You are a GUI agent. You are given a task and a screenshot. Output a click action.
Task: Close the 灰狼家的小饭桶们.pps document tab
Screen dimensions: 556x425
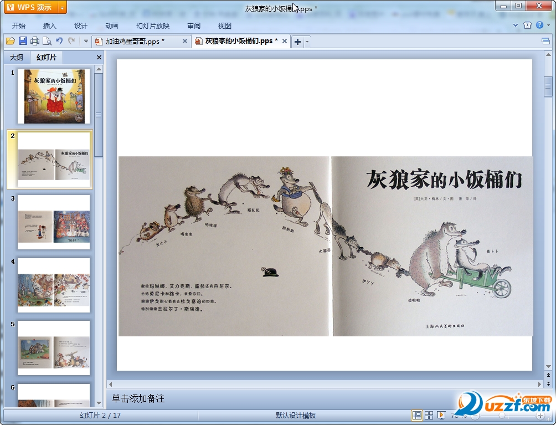click(285, 41)
